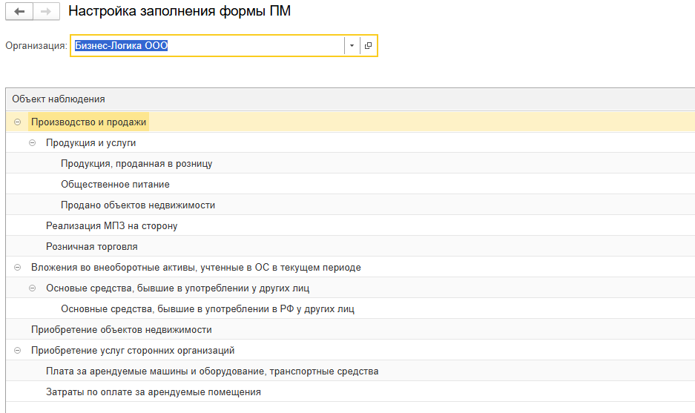
Task: Select Вложения во внеоборотные активы row text
Action: click(x=196, y=268)
